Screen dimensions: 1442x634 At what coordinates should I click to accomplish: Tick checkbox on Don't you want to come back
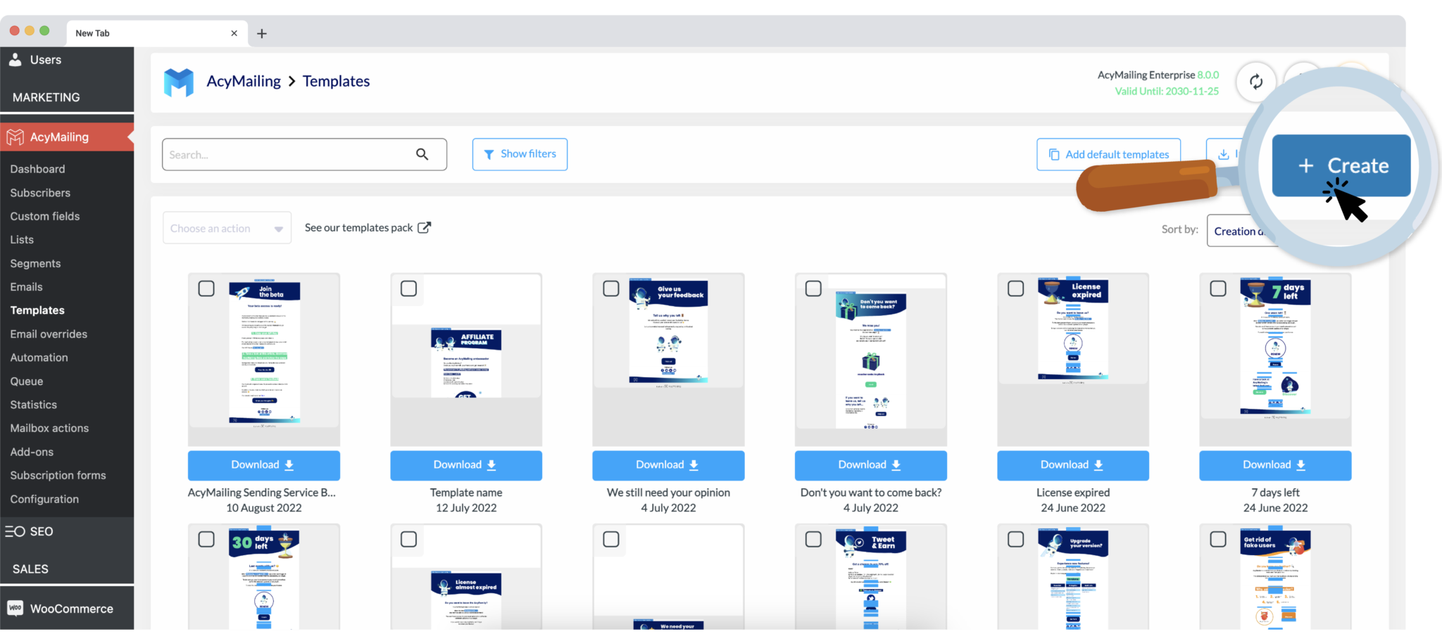coord(813,289)
